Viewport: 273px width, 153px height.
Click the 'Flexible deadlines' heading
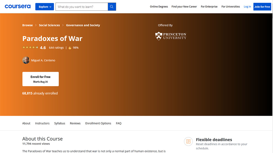[214, 139]
